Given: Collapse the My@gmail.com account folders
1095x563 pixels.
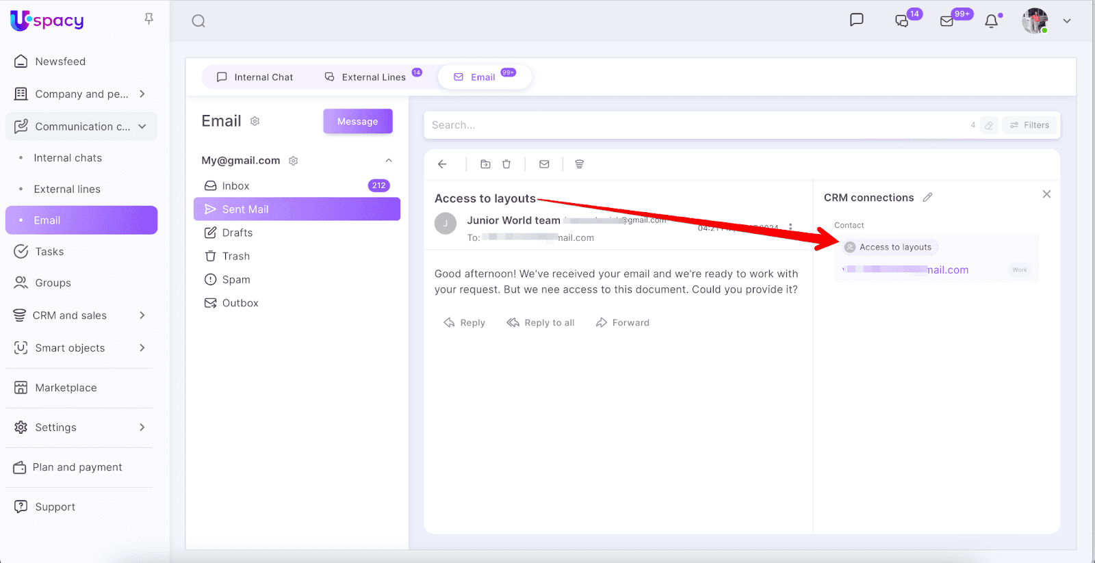Looking at the screenshot, I should coord(389,161).
